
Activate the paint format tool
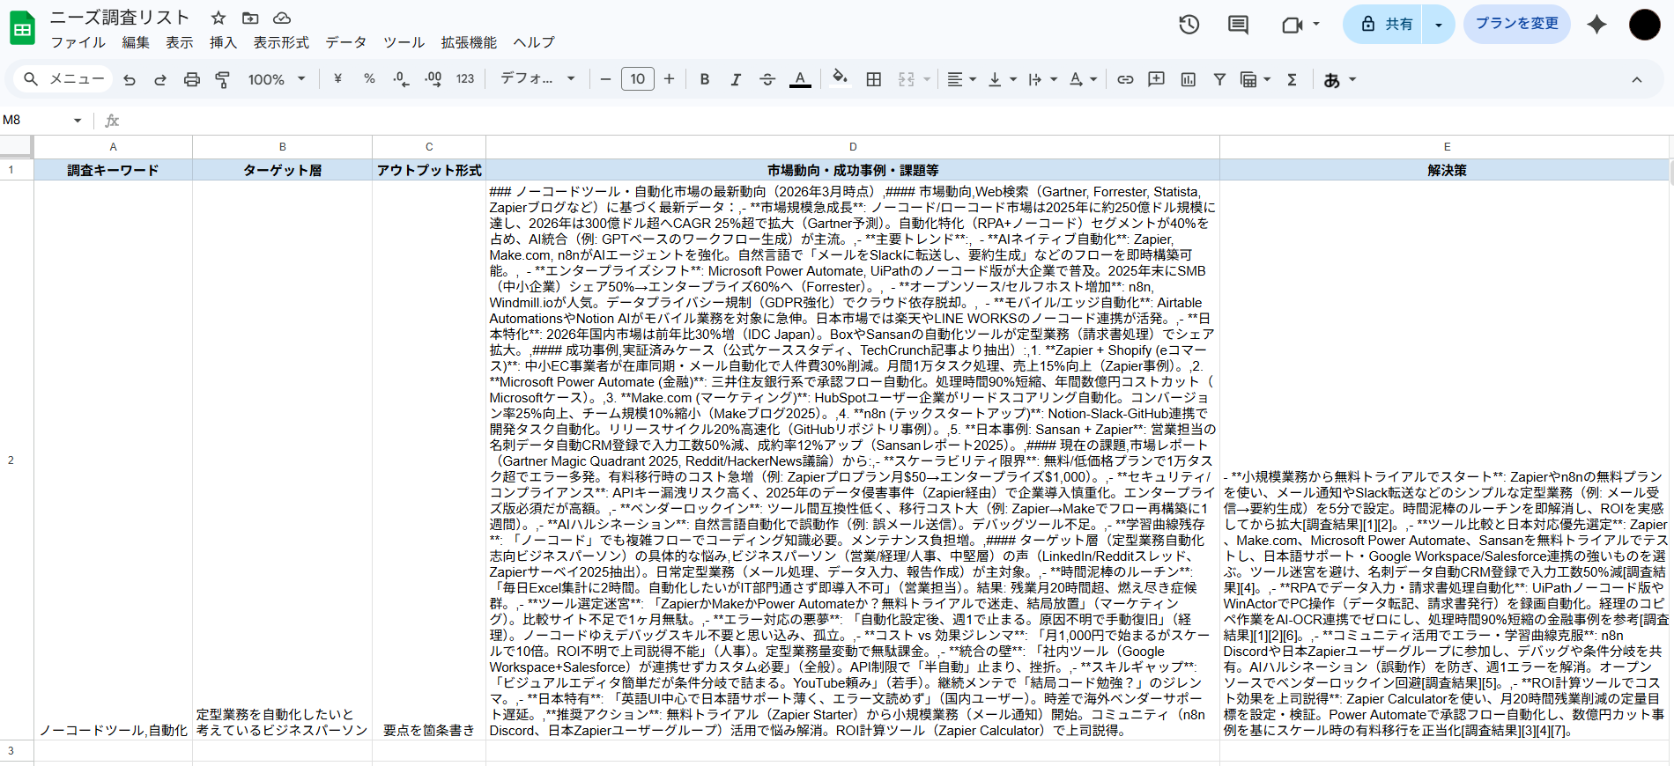[x=223, y=79]
